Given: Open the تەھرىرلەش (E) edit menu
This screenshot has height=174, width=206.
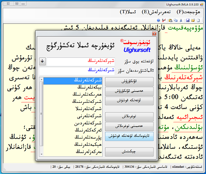Looking at the screenshot, I should (156, 12).
